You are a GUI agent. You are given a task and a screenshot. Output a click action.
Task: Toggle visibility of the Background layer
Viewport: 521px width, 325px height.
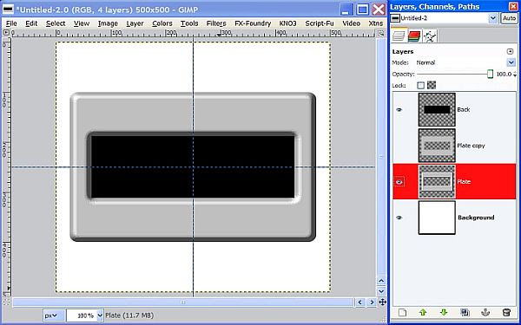[x=399, y=218]
